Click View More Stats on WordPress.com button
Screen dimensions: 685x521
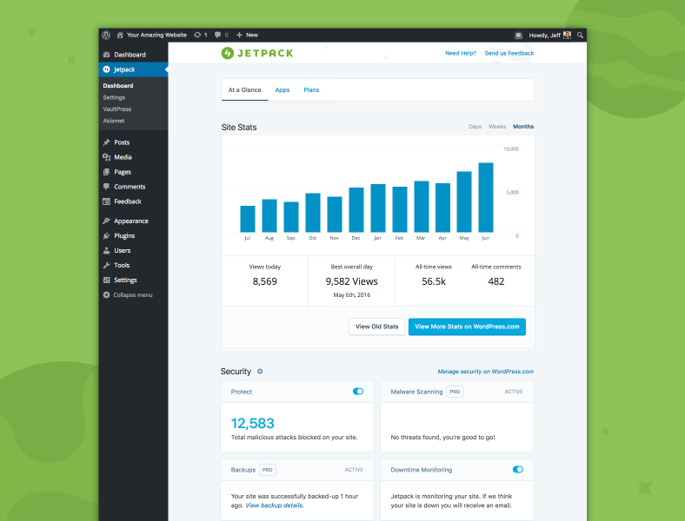click(467, 326)
